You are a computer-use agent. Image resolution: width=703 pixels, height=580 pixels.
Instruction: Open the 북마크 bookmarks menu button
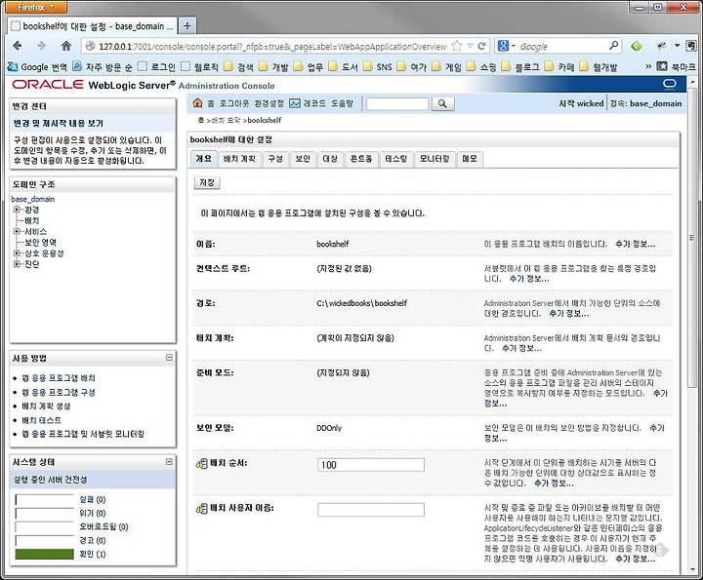coord(676,66)
